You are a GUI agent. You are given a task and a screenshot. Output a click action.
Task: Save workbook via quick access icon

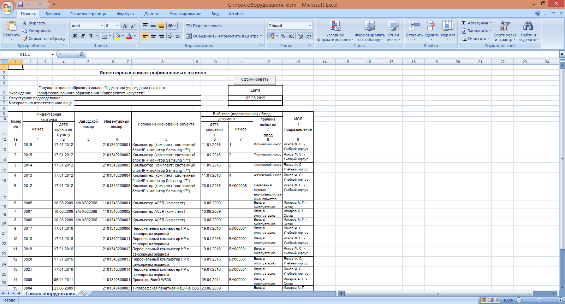[x=21, y=5]
